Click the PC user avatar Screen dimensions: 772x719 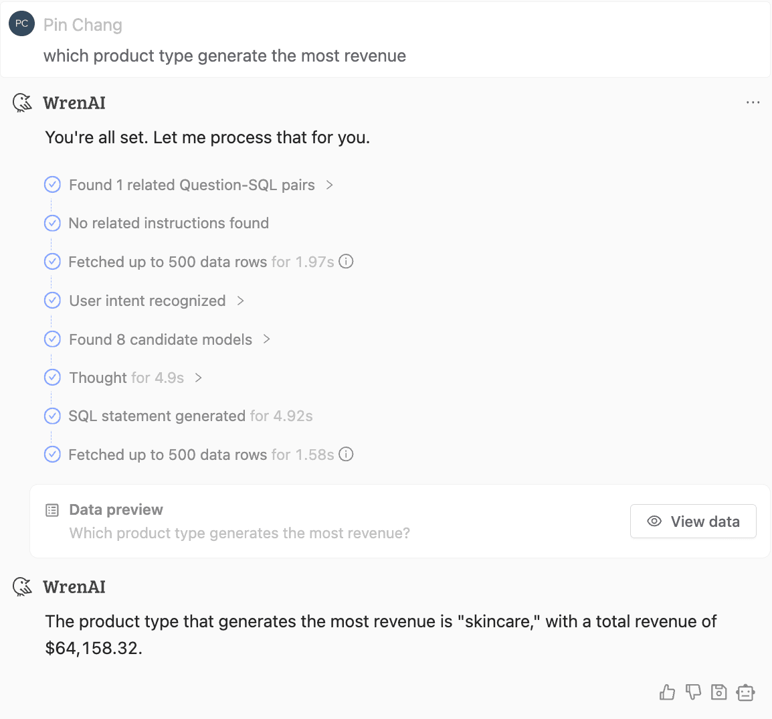(x=21, y=23)
